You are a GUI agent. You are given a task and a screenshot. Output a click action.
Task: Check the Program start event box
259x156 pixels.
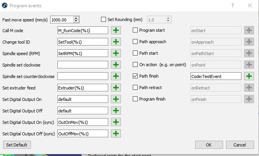pyautogui.click(x=135, y=30)
